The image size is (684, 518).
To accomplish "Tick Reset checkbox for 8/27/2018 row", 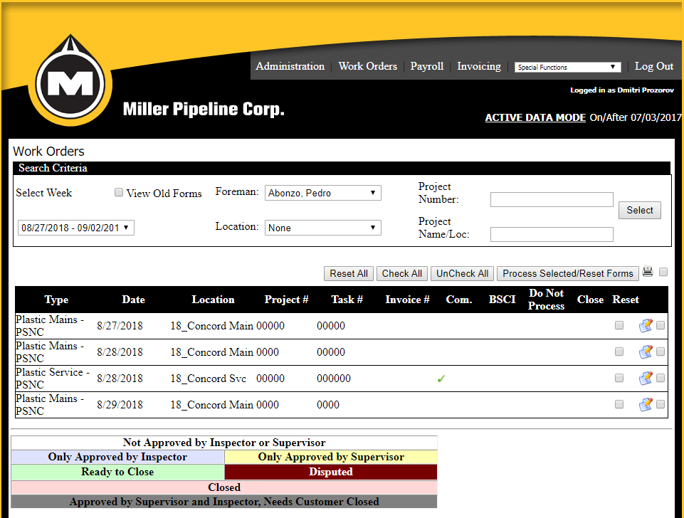I will pyautogui.click(x=619, y=325).
